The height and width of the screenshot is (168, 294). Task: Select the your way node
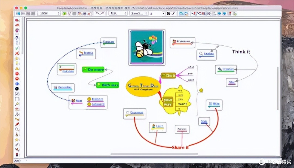[168, 102]
